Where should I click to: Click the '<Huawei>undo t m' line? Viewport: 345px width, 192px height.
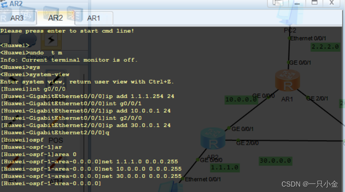[x=31, y=53]
